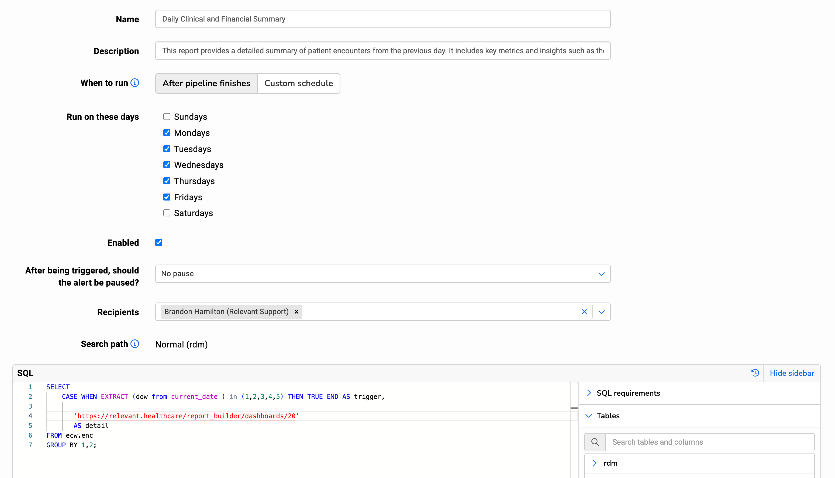Click the info icon beside Search path
Screen dimensions: 835x478
tap(135, 344)
